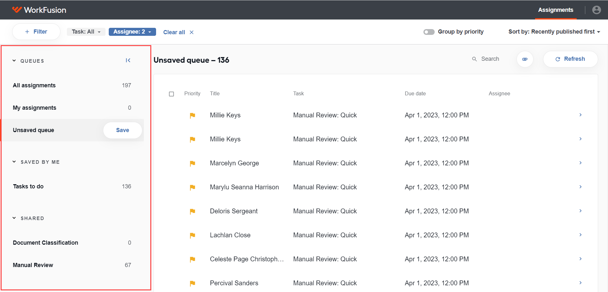The height and width of the screenshot is (292, 608).
Task: Click the Task column header
Action: pos(298,94)
